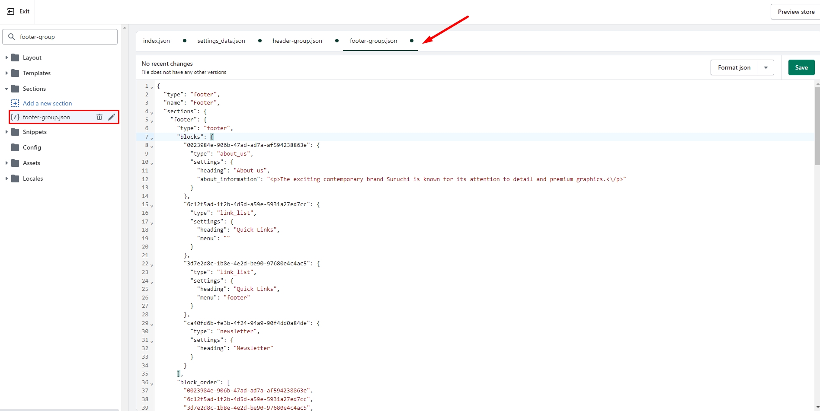The height and width of the screenshot is (411, 820).
Task: Click the Add a new section icon
Action: click(x=15, y=103)
